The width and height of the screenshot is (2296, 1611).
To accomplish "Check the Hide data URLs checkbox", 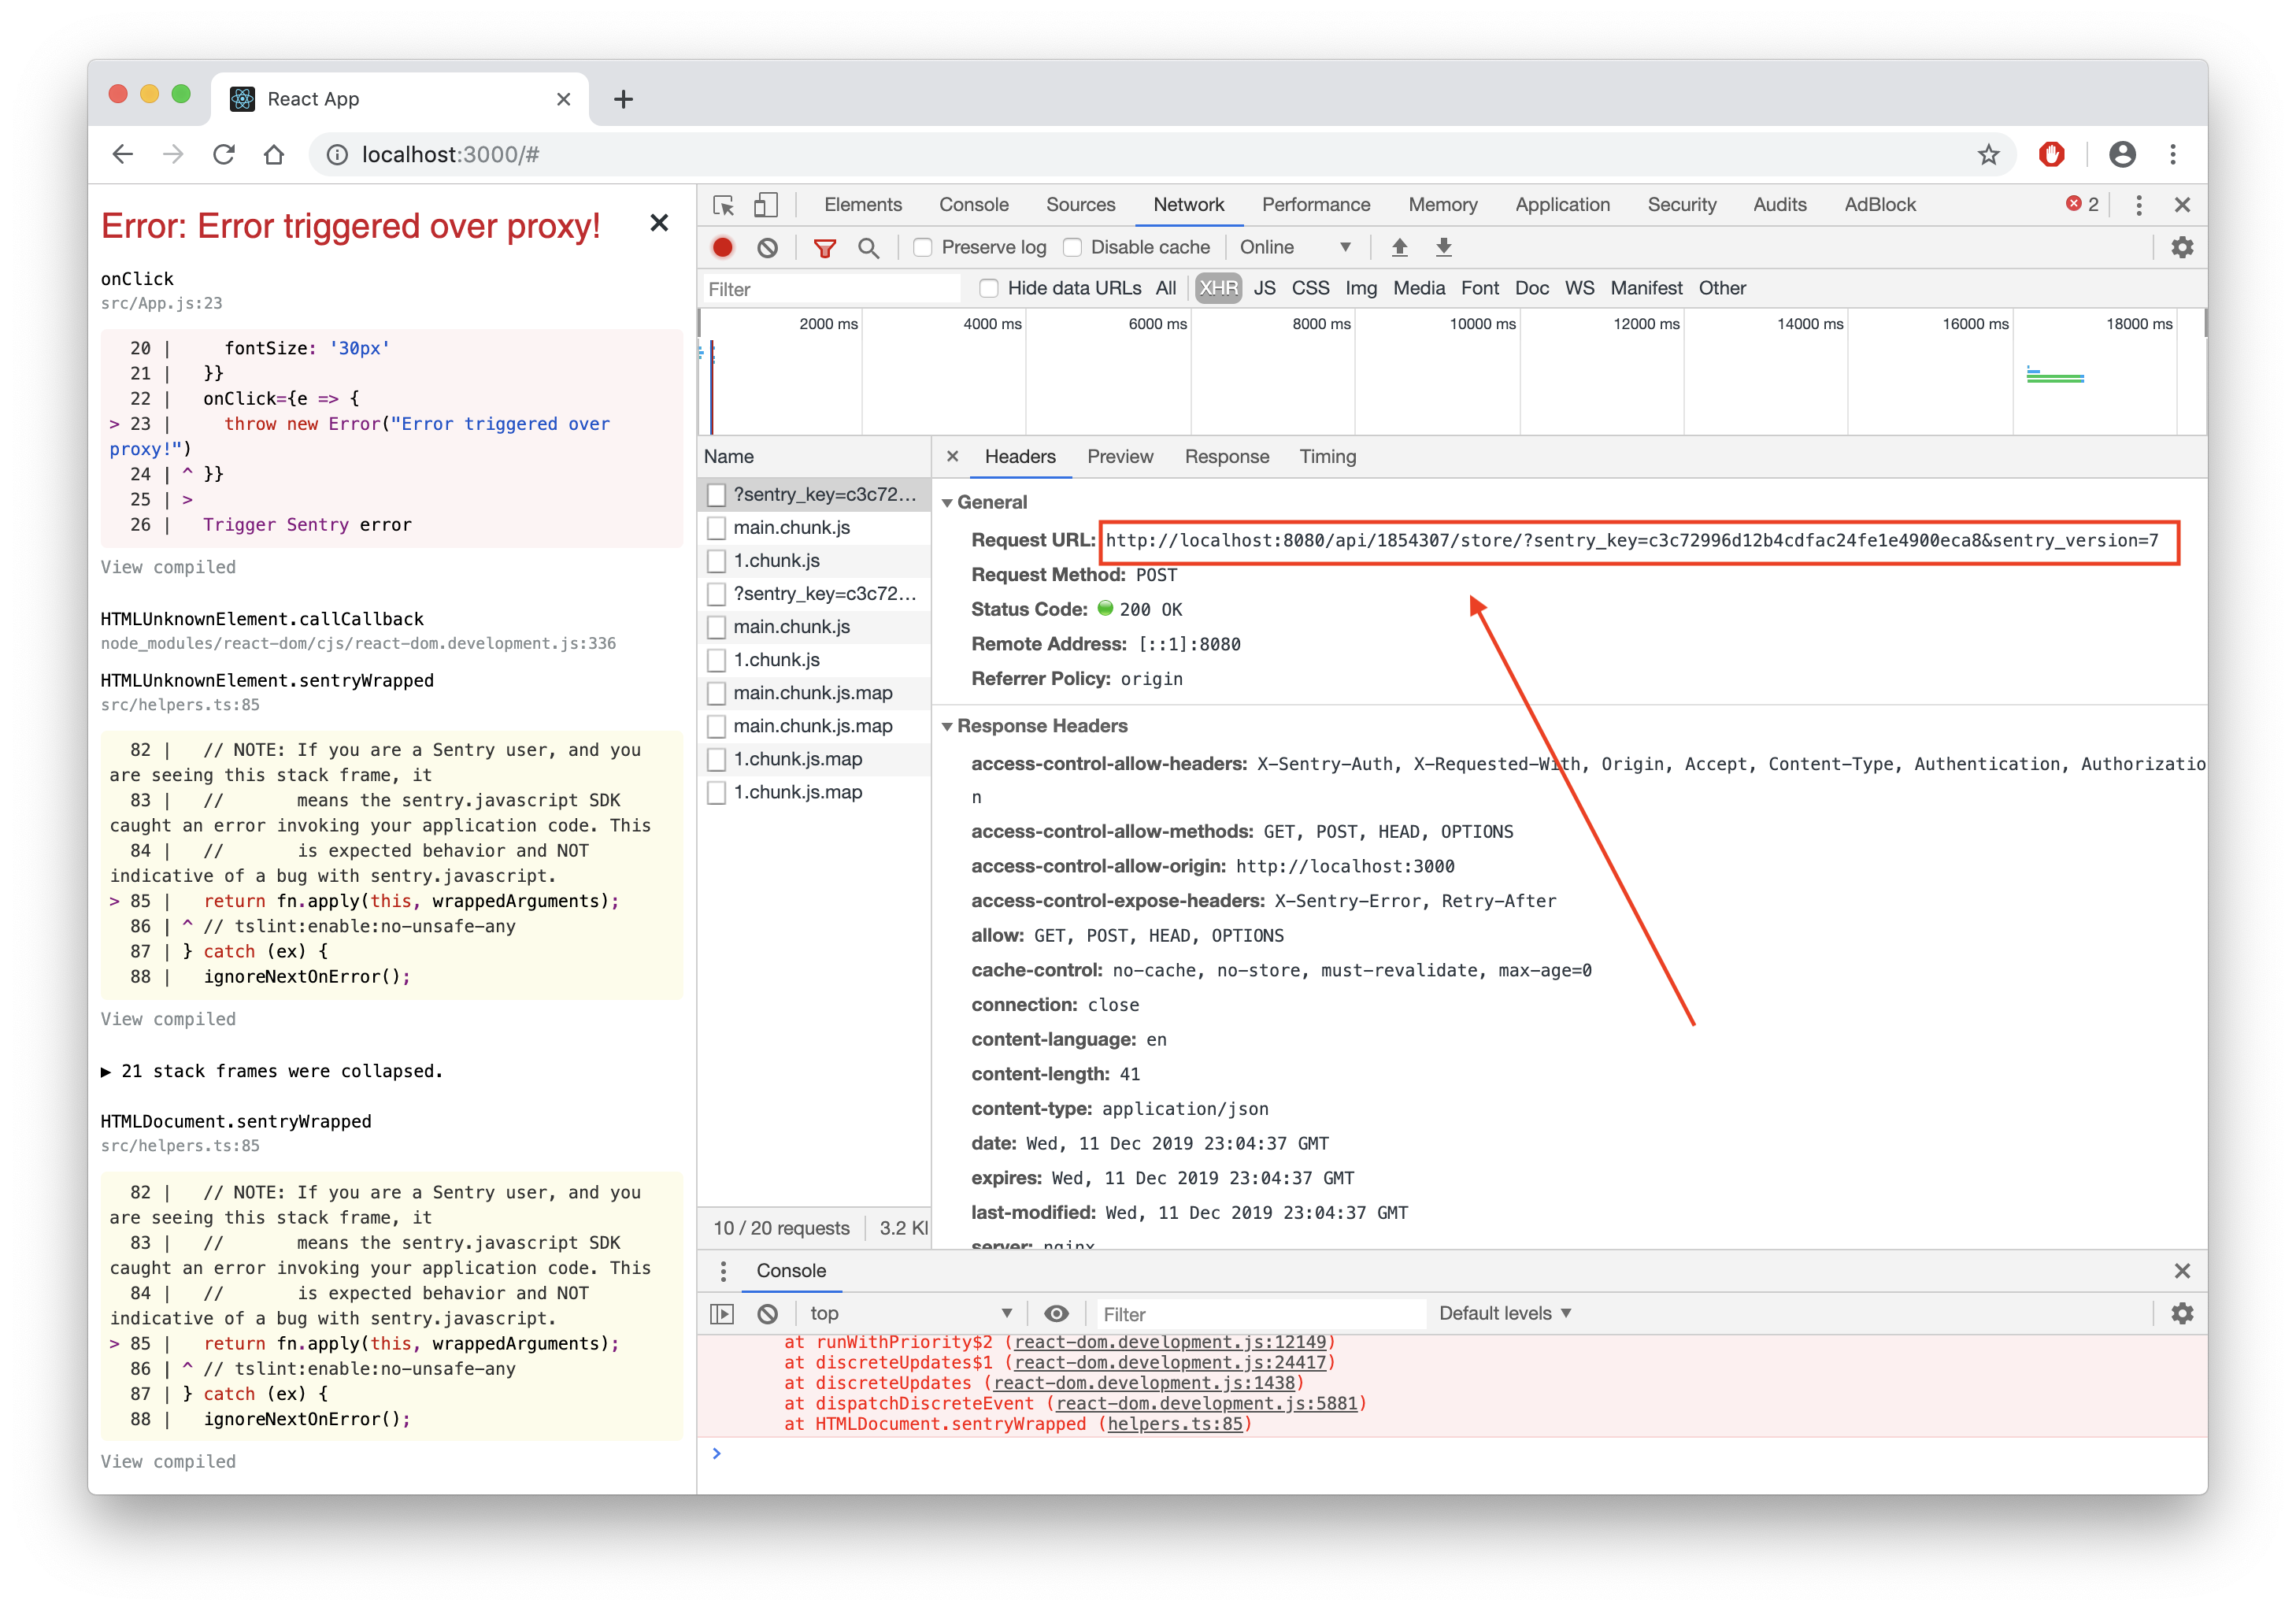I will [989, 288].
